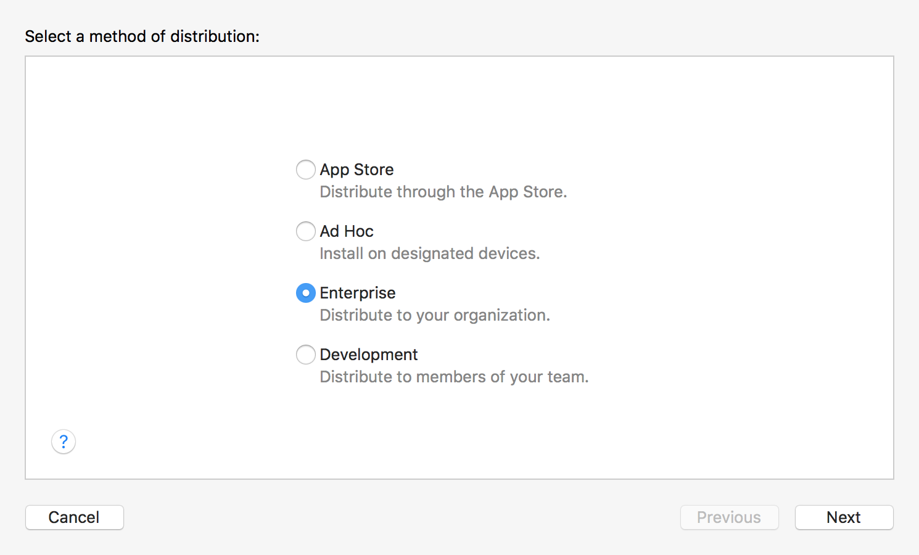The height and width of the screenshot is (555, 919).
Task: Click the "Ad Hoc" option label
Action: 347,231
